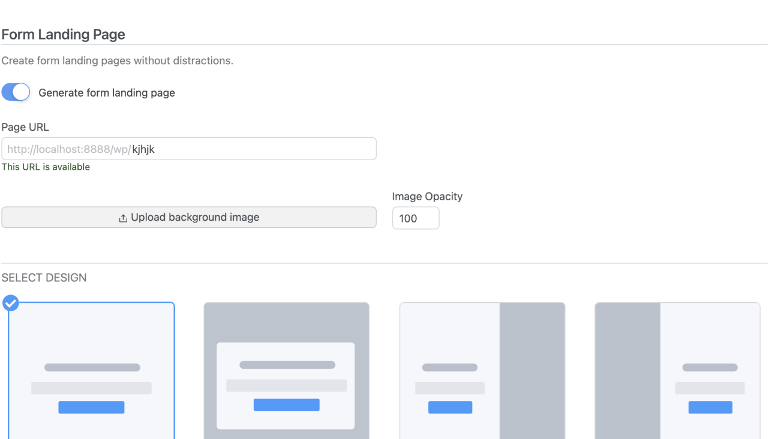Click the blue button preview in second design
Viewport: 769px width, 439px height.
click(x=286, y=405)
